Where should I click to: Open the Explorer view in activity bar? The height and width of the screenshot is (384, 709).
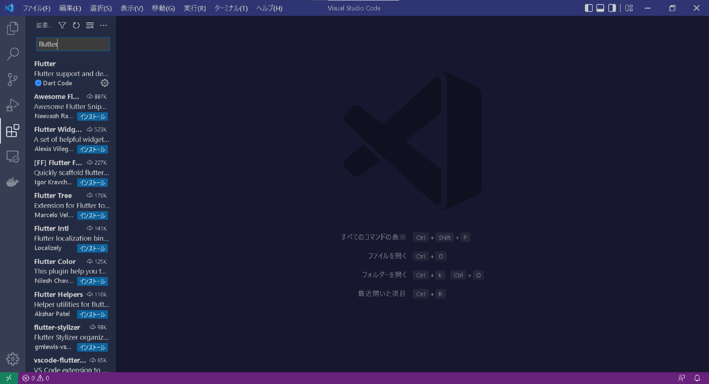tap(13, 28)
